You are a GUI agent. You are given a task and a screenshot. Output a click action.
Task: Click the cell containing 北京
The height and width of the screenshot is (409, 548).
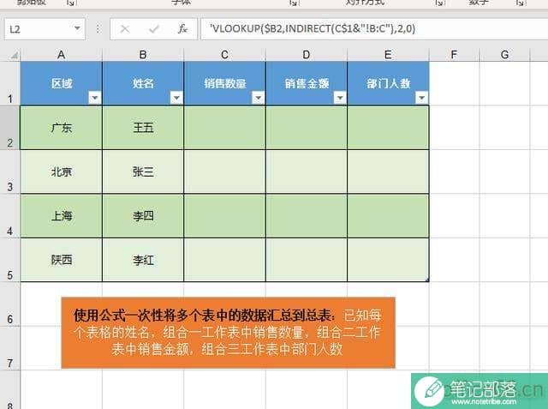click(x=61, y=171)
